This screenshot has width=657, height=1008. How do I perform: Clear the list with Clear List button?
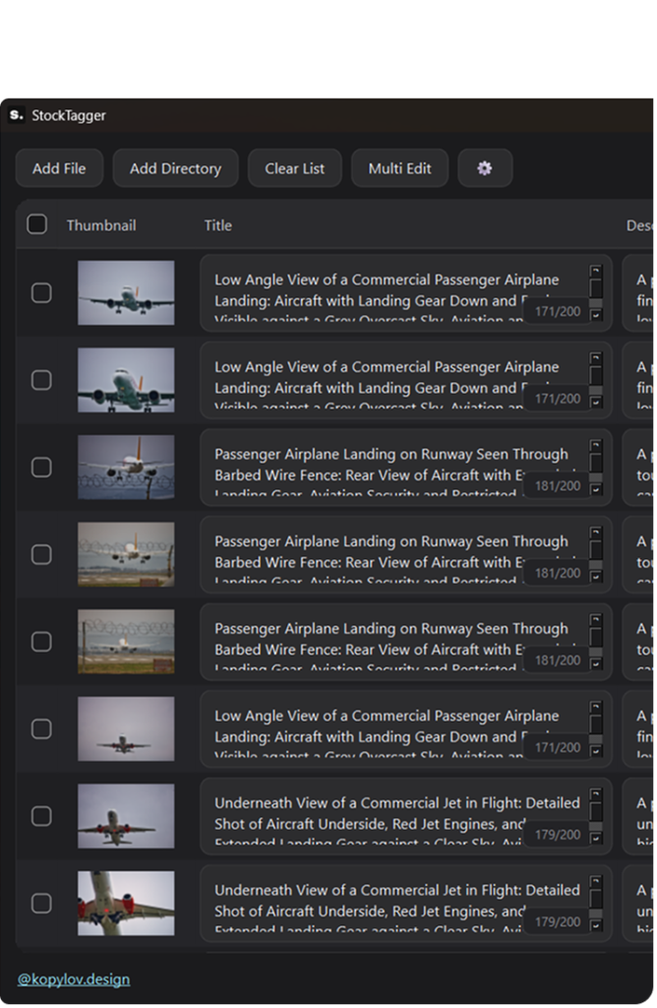(x=294, y=168)
